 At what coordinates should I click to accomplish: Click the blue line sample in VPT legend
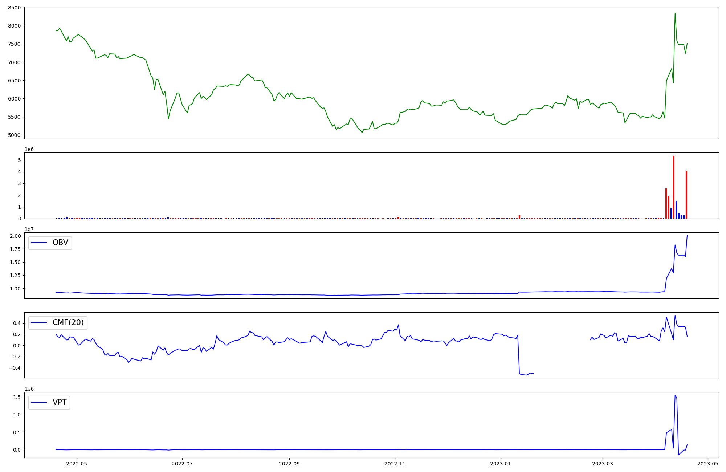(39, 402)
